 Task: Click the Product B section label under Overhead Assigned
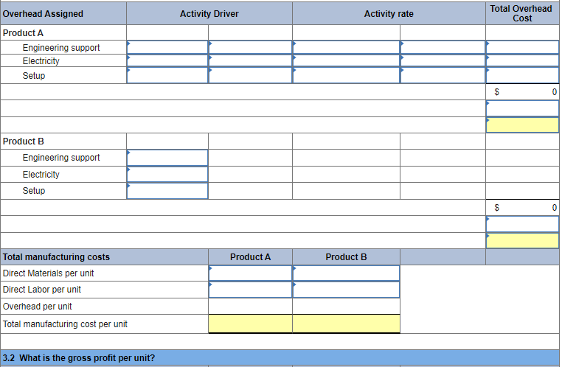[24, 141]
